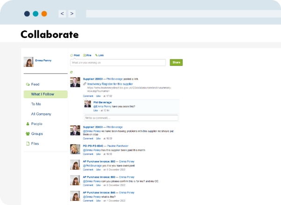Click the refresh feed icon

point(71,72)
